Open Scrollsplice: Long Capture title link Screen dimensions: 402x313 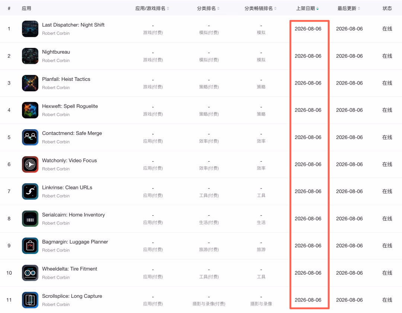point(72,296)
